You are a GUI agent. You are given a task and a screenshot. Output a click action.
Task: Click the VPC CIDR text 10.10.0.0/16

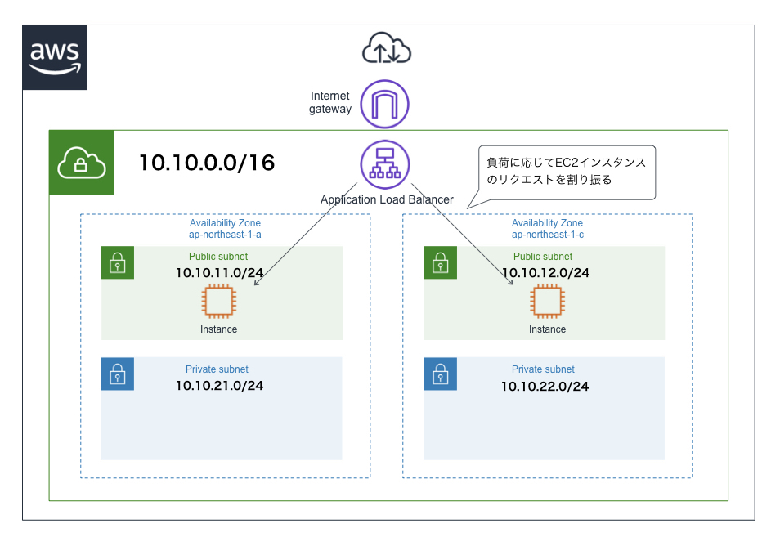click(x=207, y=163)
